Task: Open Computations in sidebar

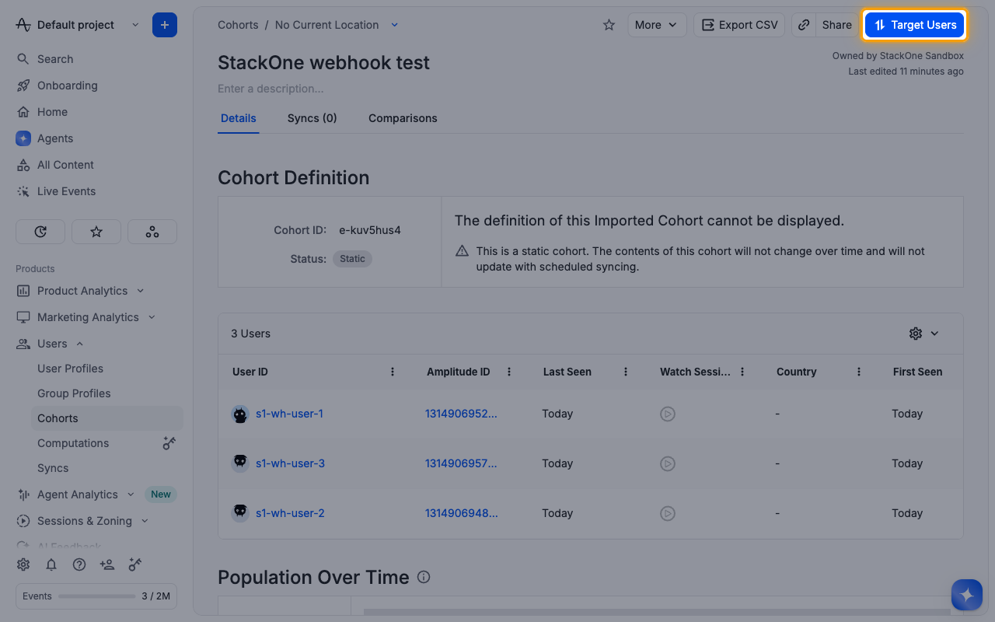Action: tap(73, 443)
